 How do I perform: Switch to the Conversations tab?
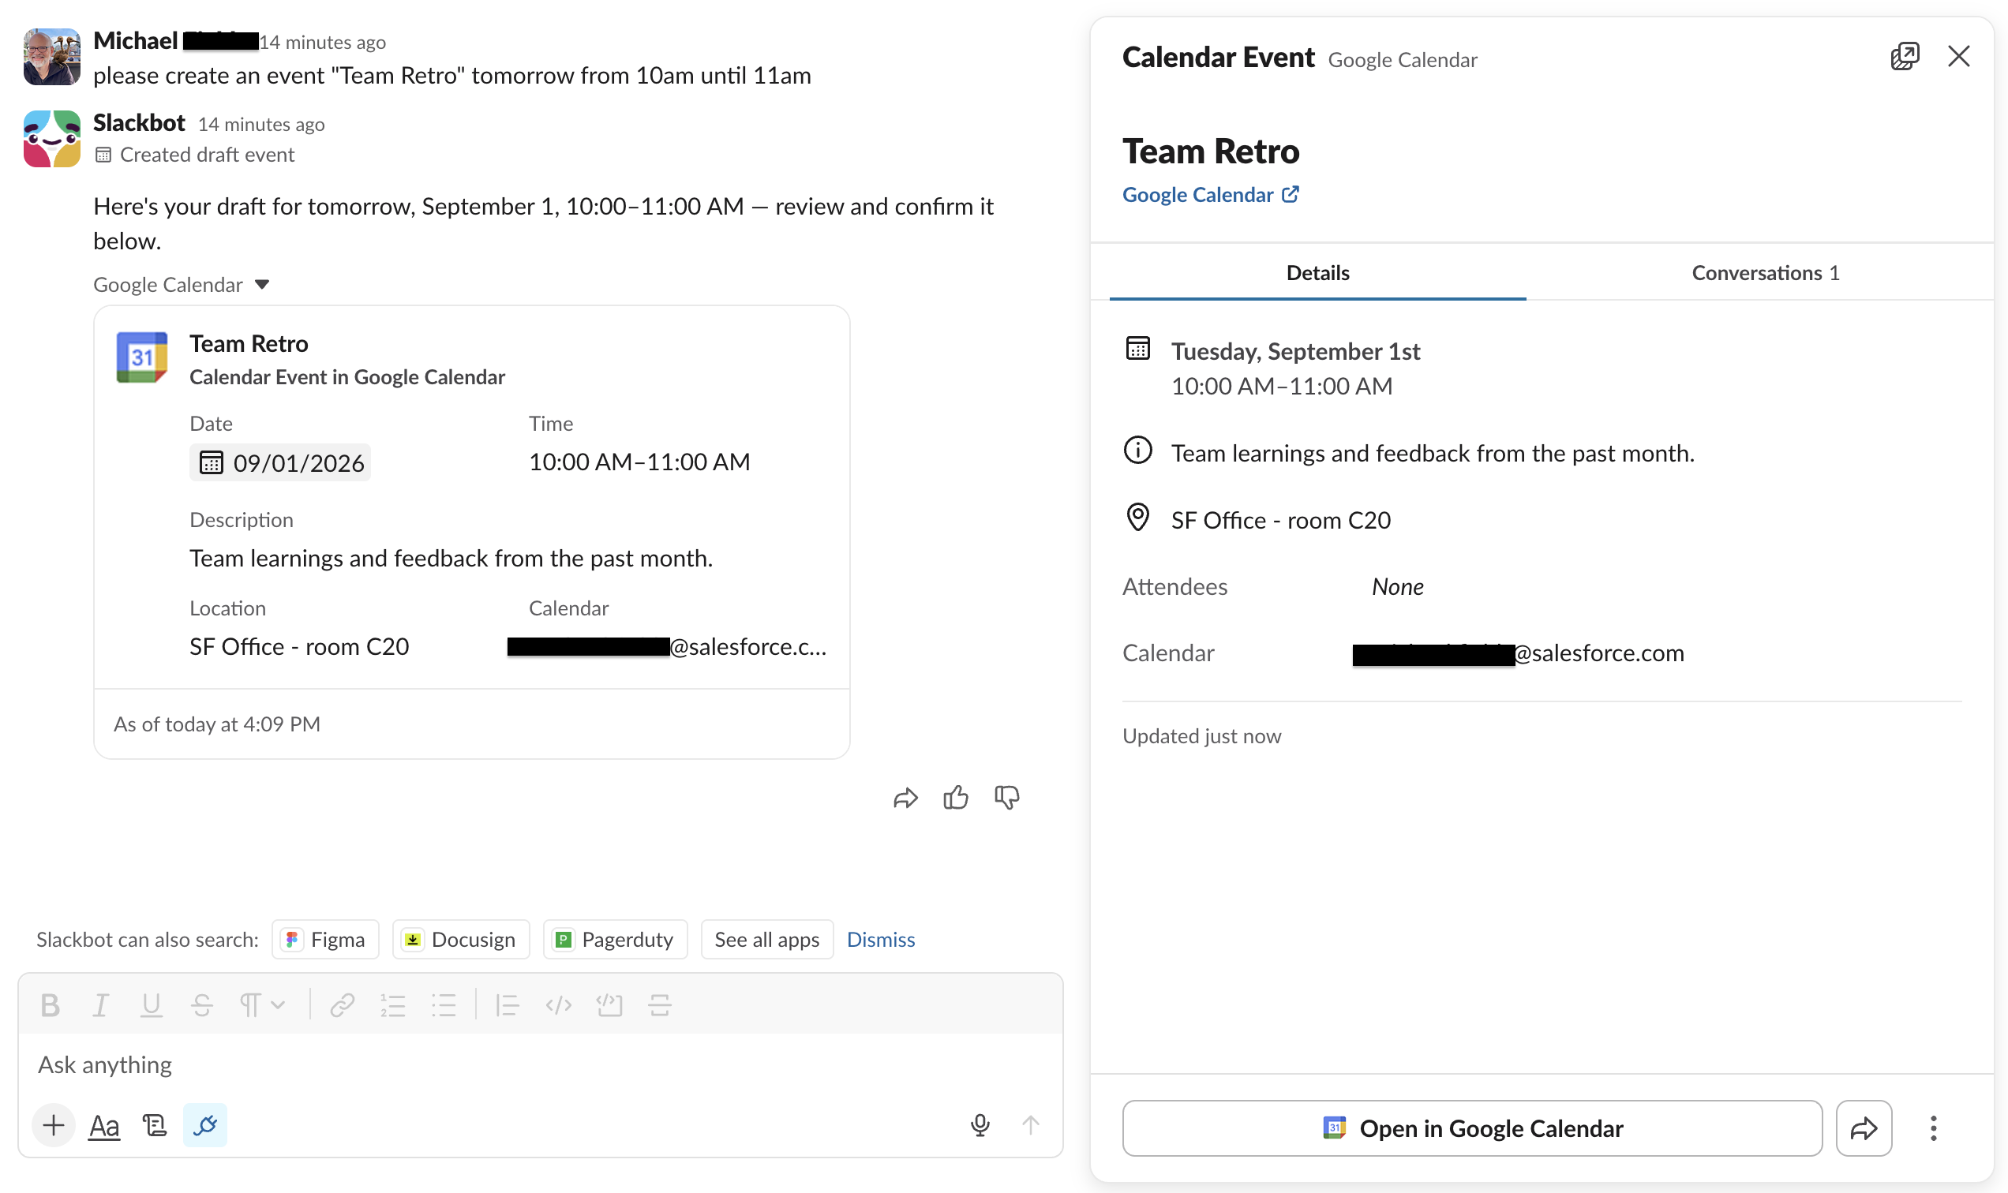click(1765, 273)
